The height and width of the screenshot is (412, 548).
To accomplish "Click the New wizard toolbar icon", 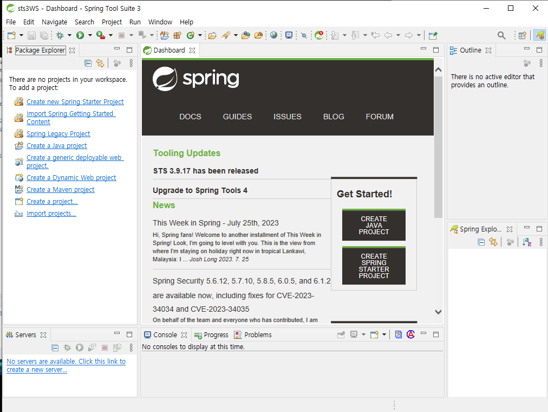I will (11, 35).
